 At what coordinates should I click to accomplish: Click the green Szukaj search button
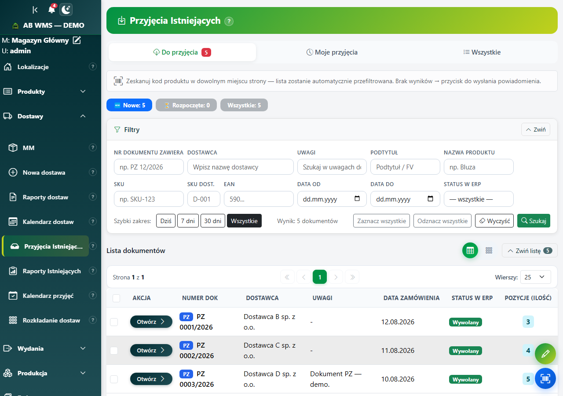coord(534,221)
